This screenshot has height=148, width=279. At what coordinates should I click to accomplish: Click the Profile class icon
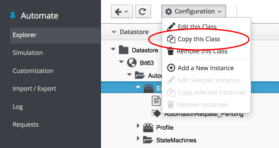pyautogui.click(x=148, y=127)
